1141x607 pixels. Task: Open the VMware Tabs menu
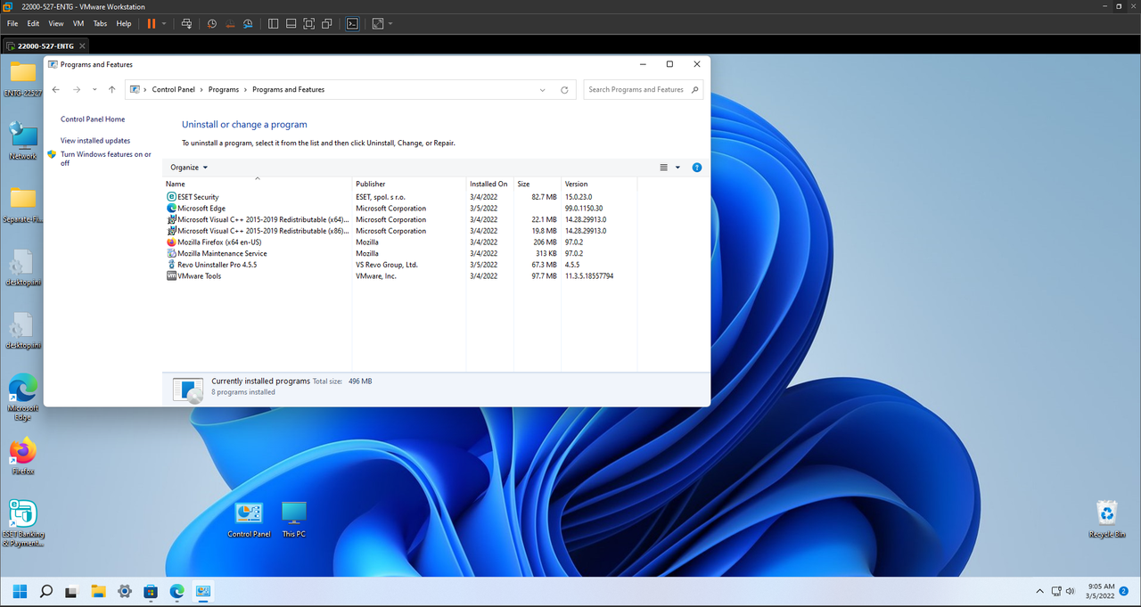point(100,23)
